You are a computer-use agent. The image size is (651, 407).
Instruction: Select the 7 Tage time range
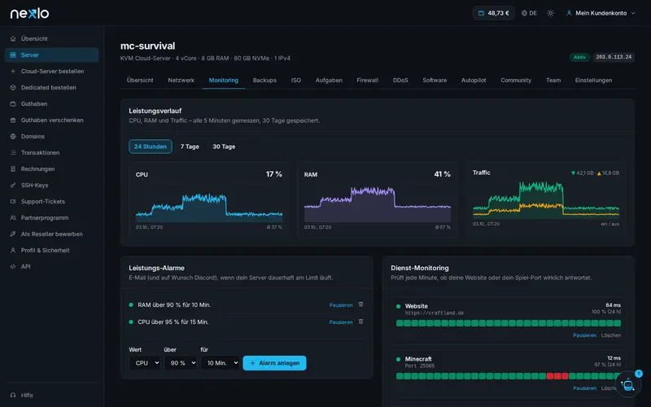pos(190,147)
